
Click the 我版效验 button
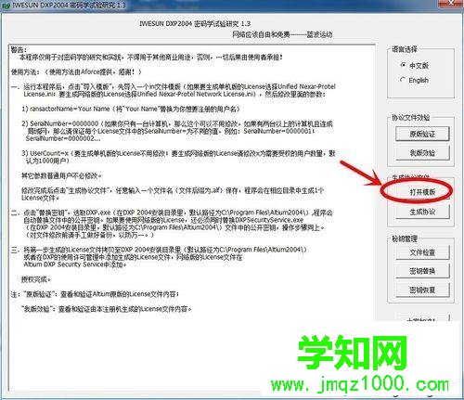[422, 153]
